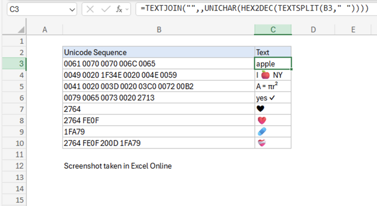377x206 pixels.
Task: Select the 'I 🍎 NY' result cell
Action: pyautogui.click(x=273, y=75)
